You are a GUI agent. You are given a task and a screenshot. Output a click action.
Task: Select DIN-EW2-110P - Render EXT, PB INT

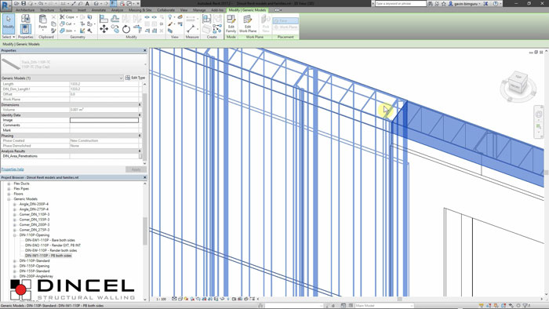53,245
